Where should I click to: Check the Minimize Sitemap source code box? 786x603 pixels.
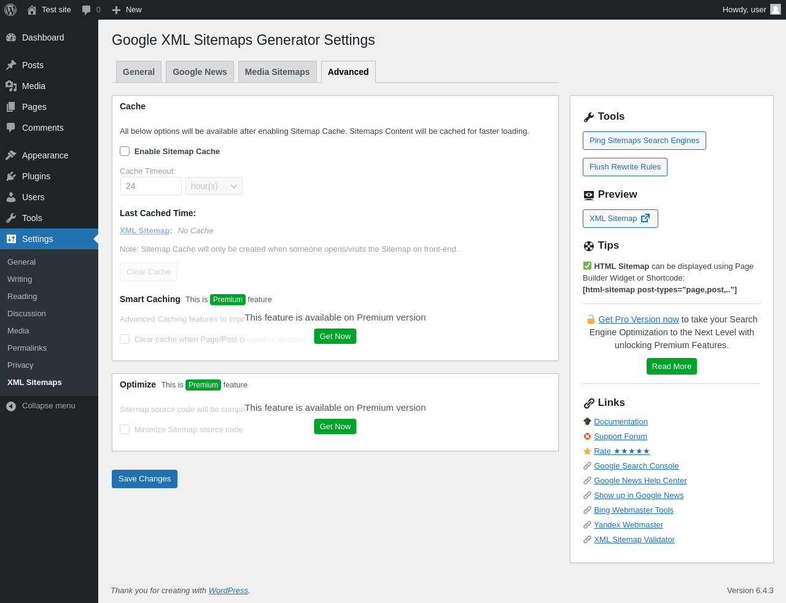coord(125,429)
